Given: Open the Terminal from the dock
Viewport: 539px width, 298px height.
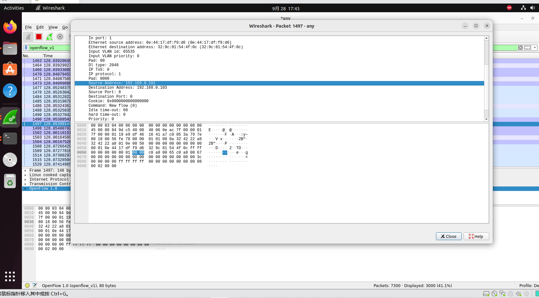Looking at the screenshot, I should pyautogui.click(x=10, y=138).
